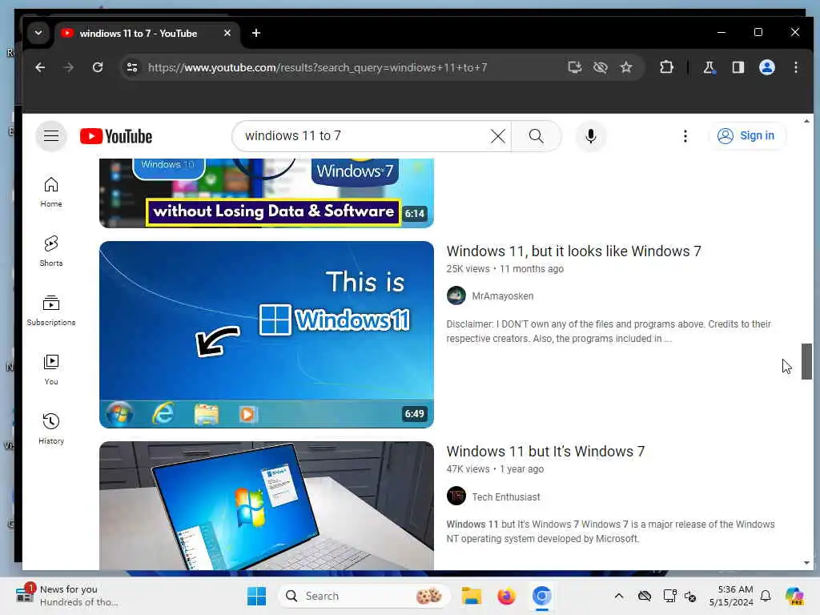Visit the MrAmayosken channel name
The height and width of the screenshot is (615, 820).
502,296
